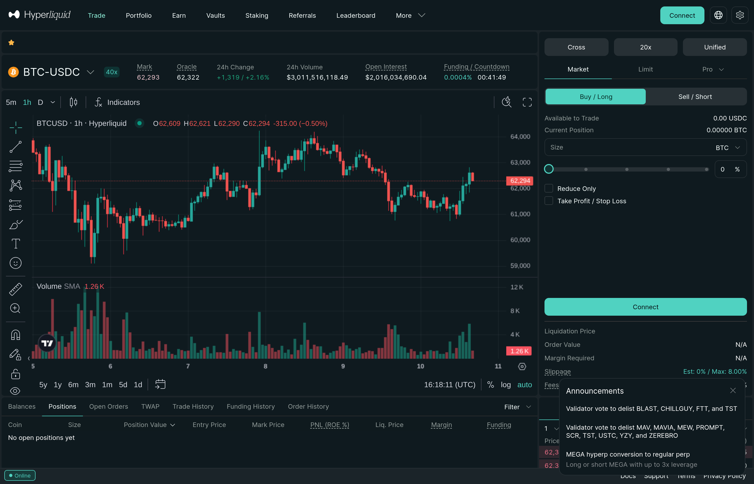Hide all drawings with eye icon

[15, 391]
